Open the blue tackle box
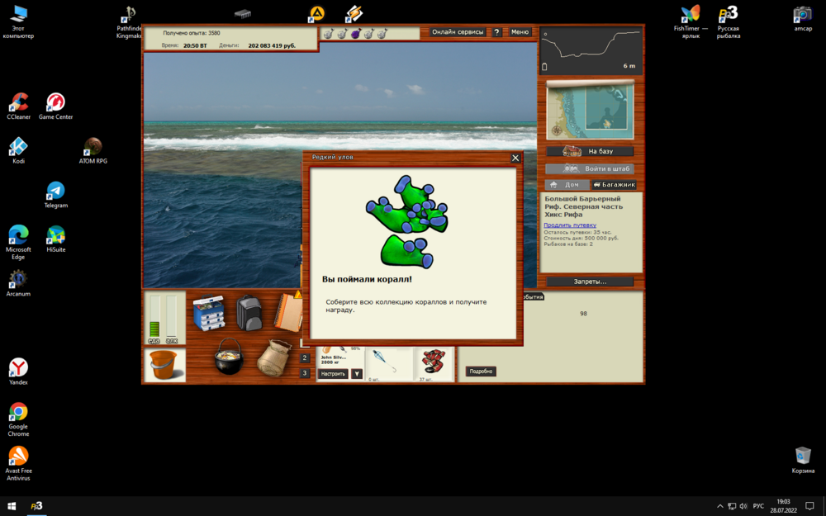This screenshot has width=826, height=516. 208,313
